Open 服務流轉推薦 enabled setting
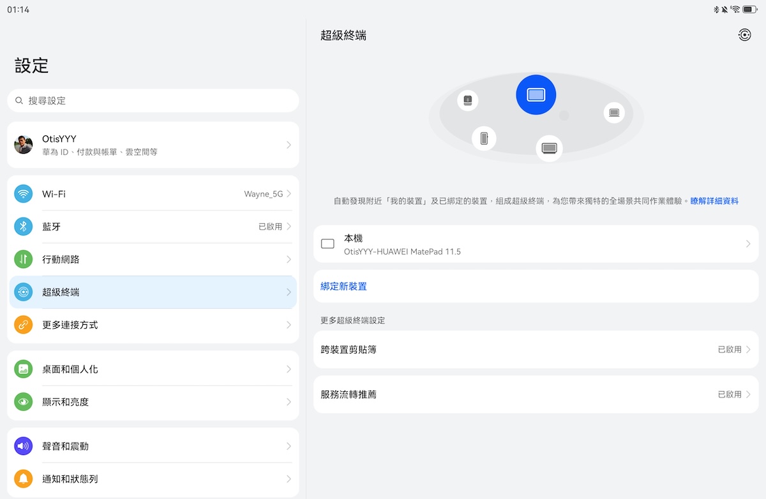Image resolution: width=766 pixels, height=499 pixels. [536, 394]
